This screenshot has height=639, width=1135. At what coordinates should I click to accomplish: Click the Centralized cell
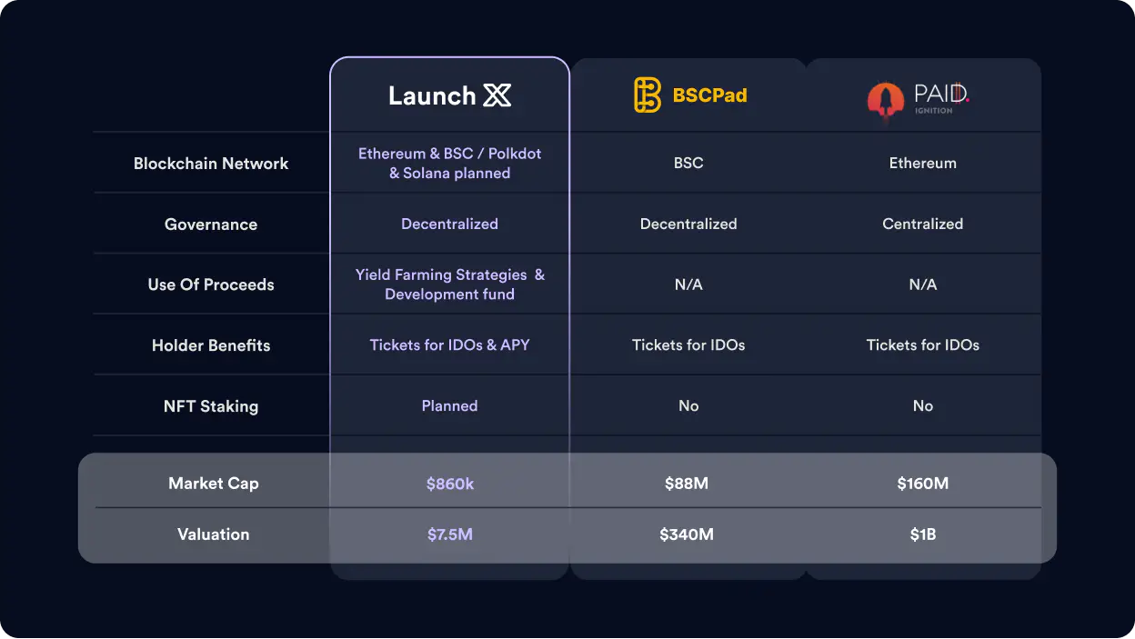[923, 224]
